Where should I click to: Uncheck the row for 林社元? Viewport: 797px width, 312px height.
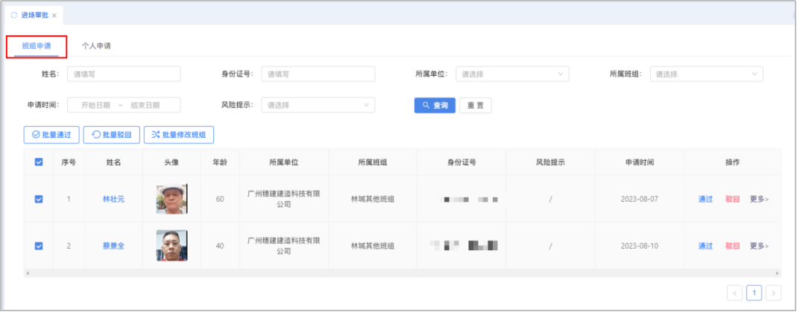pos(39,199)
